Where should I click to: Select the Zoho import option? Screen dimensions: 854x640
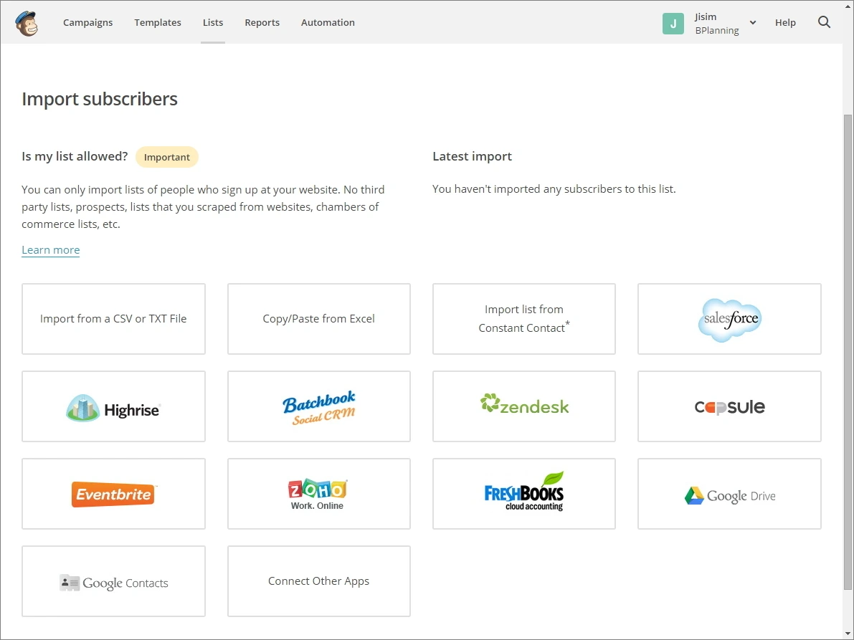[318, 494]
